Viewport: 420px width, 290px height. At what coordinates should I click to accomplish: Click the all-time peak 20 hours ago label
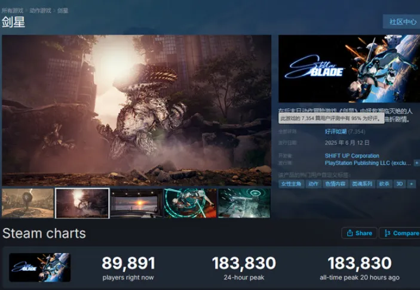(x=360, y=277)
